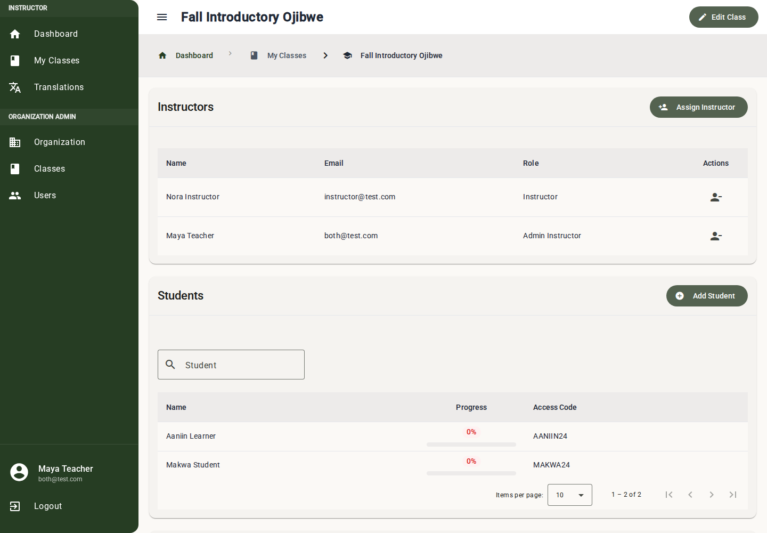This screenshot has width=767, height=533.
Task: Click Makwa Student's progress bar
Action: (471, 473)
